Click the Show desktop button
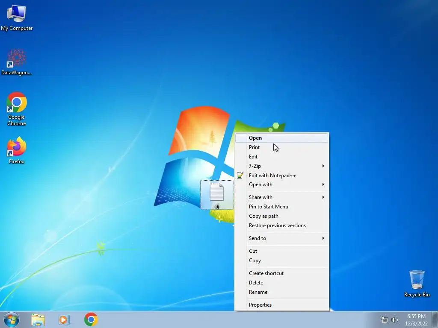The height and width of the screenshot is (328, 438). [435, 319]
